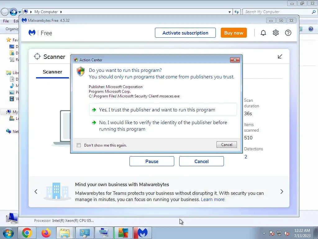
Task: Open Firefox from taskbar
Action: coord(46,233)
